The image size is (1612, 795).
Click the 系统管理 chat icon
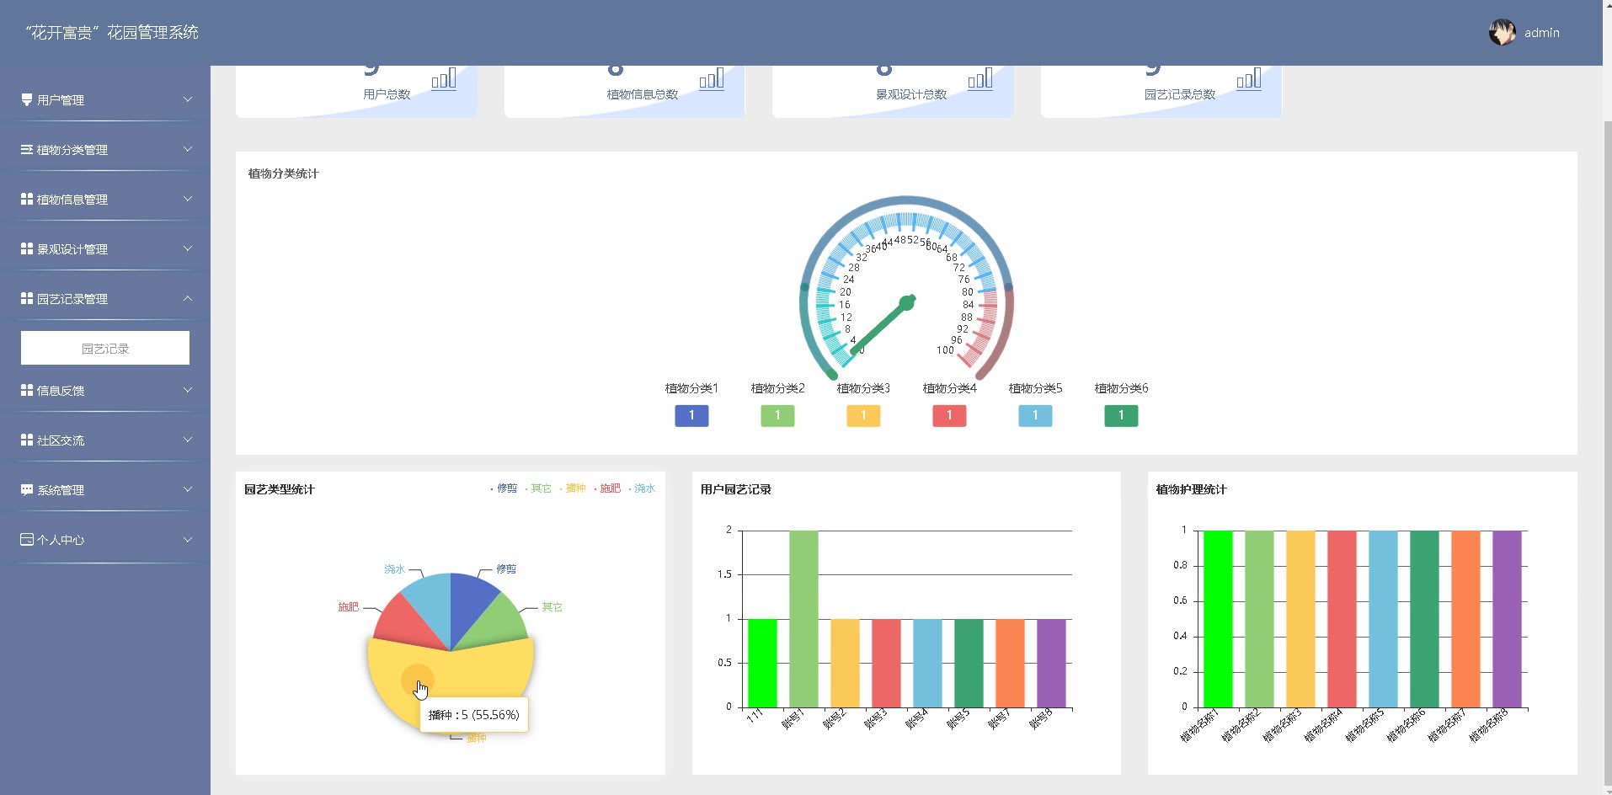(x=27, y=489)
